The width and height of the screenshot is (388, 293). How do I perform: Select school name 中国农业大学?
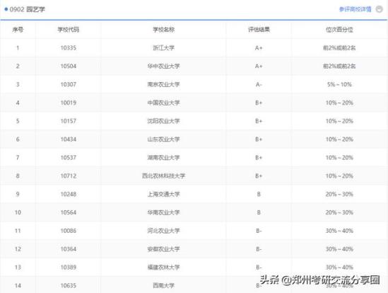click(163, 103)
